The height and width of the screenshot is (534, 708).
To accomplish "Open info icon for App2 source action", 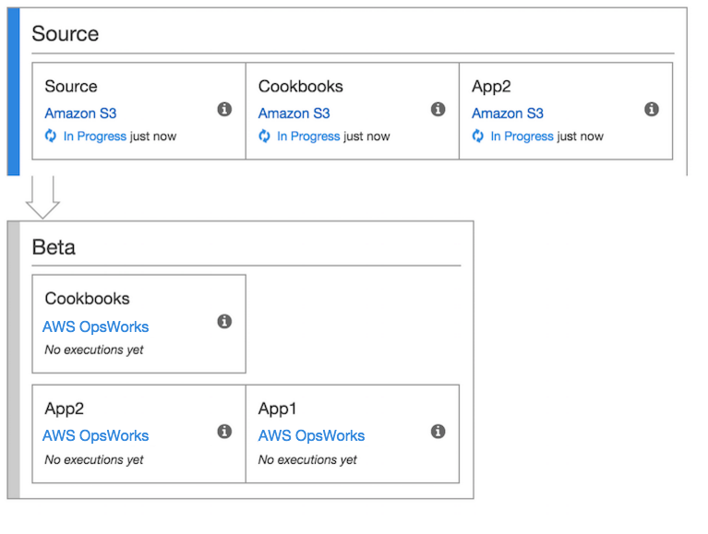I will (x=652, y=109).
